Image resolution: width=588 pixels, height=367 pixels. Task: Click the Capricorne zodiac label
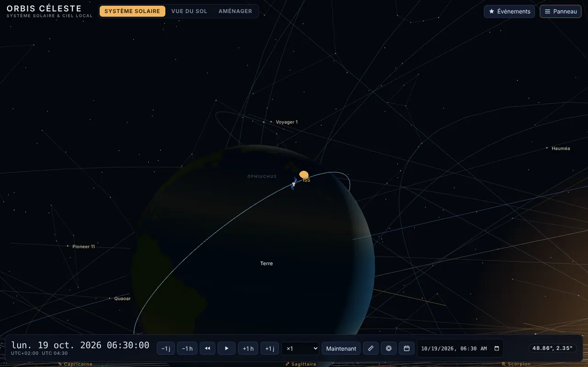click(75, 364)
